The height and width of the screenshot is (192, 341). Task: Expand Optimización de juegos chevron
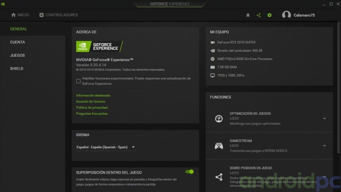coord(324,118)
